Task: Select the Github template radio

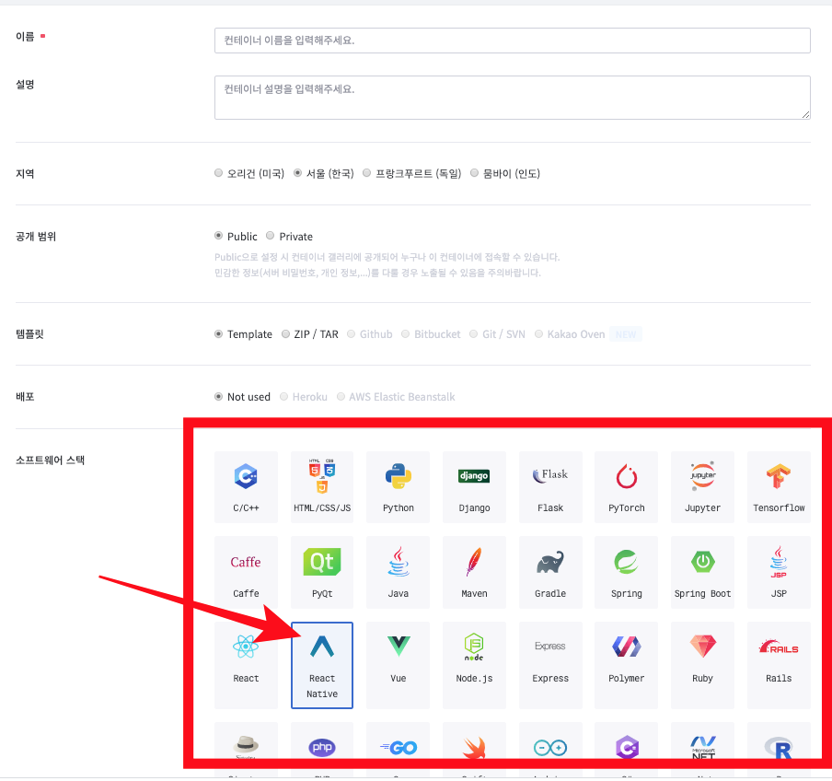Action: [x=352, y=333]
